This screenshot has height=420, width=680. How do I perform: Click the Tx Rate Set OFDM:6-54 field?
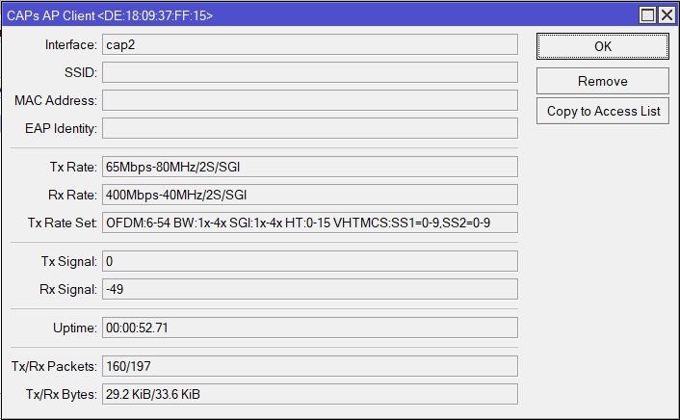click(x=309, y=223)
